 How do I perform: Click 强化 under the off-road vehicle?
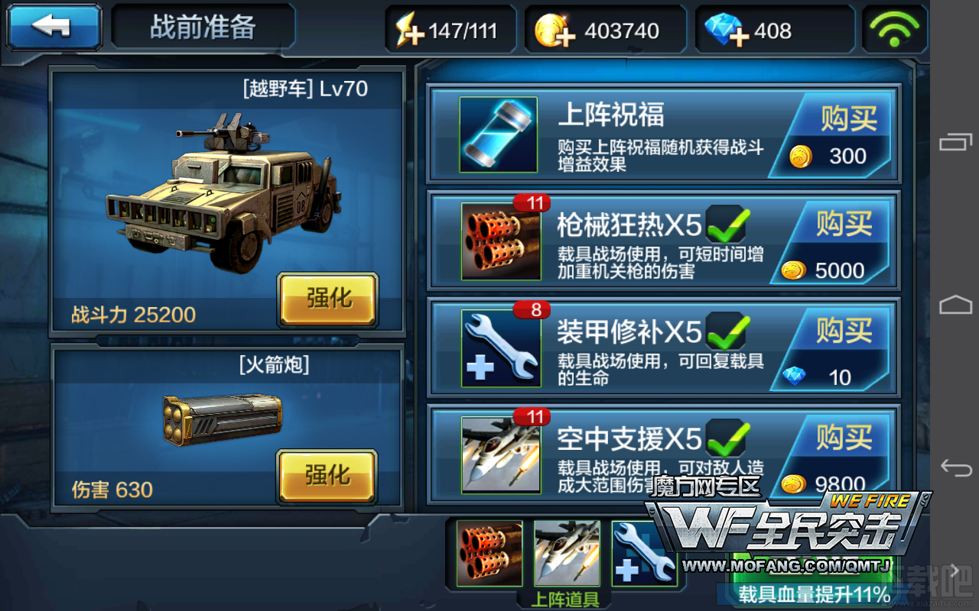pos(328,299)
